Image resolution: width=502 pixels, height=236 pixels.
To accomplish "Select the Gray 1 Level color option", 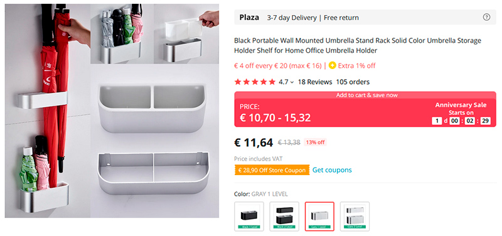I will (319, 216).
